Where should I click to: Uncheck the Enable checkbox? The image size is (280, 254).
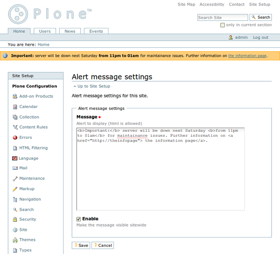click(79, 219)
